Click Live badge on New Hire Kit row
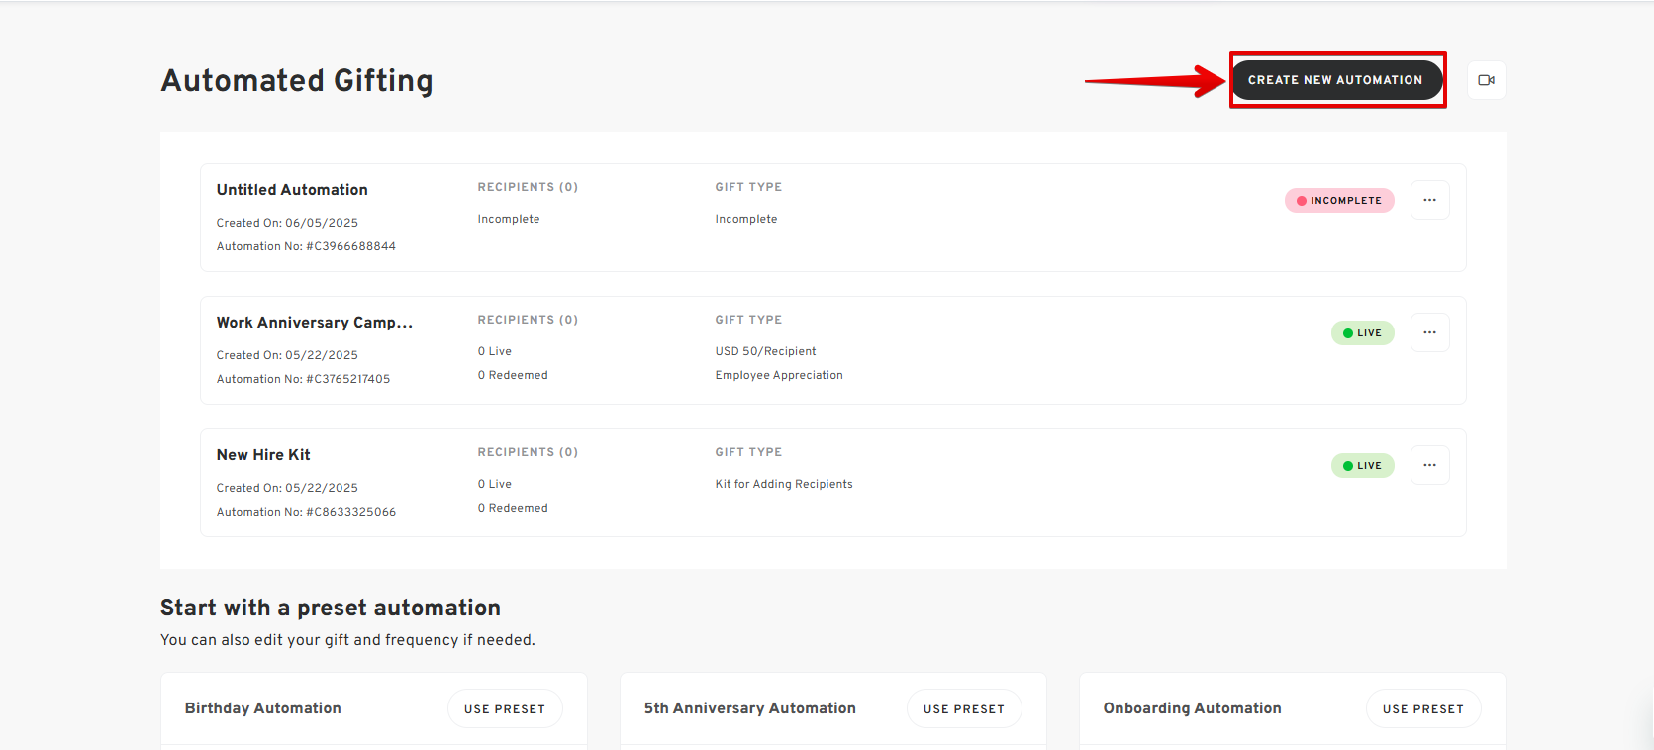Viewport: 1654px width, 750px height. click(1362, 466)
